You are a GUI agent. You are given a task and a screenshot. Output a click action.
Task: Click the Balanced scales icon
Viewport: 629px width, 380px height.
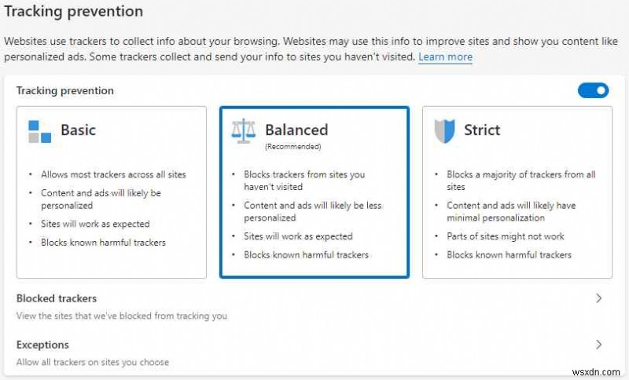click(x=243, y=131)
